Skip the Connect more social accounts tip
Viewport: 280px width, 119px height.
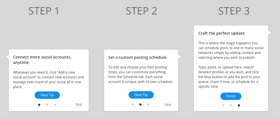79,105
